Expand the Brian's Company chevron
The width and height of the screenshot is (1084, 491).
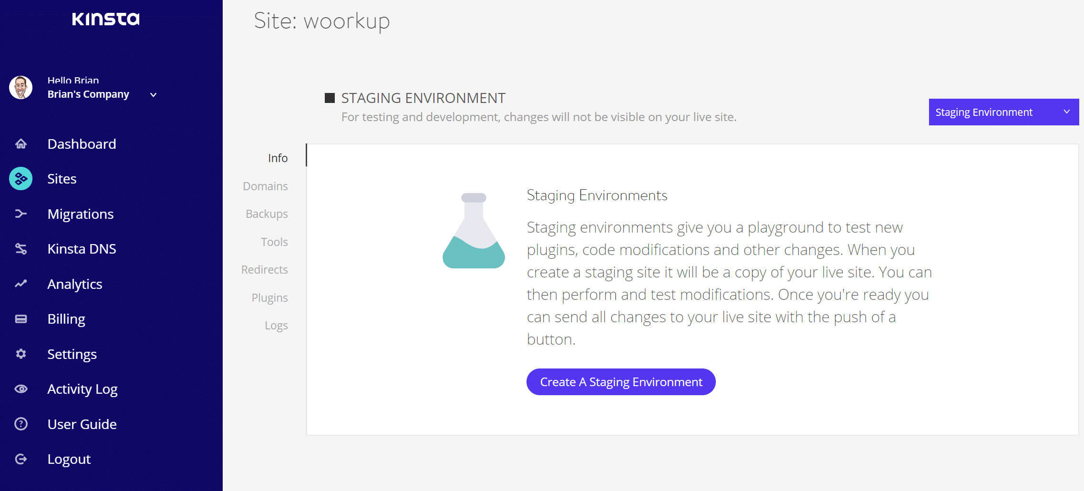[x=154, y=95]
